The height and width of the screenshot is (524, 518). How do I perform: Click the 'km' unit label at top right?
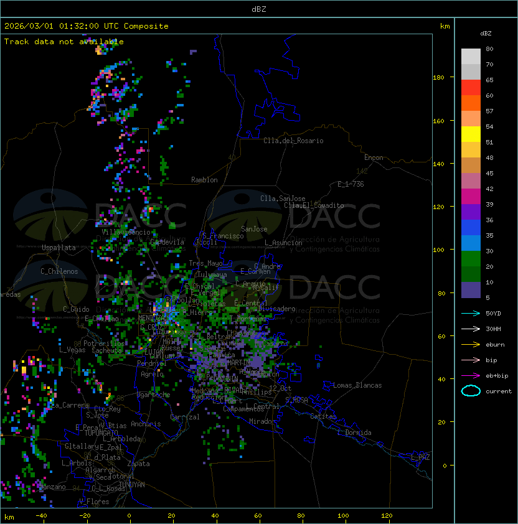[x=445, y=26]
